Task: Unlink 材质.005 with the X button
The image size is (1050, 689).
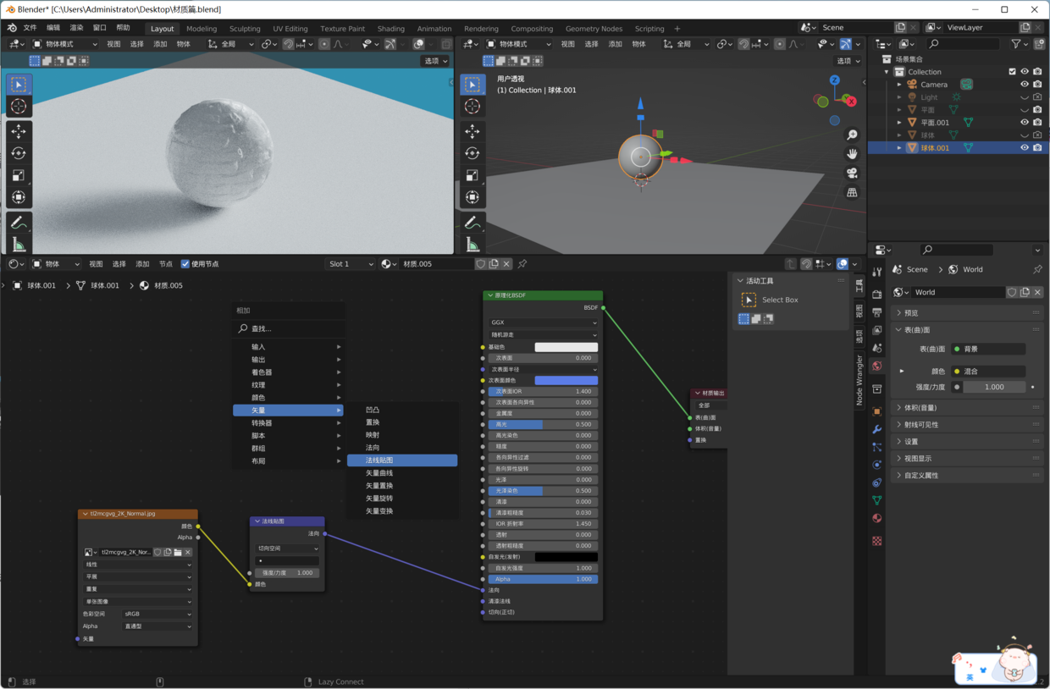Action: (x=506, y=264)
